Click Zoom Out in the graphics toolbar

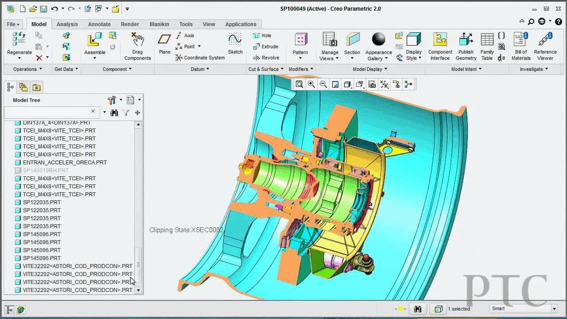coord(323,84)
